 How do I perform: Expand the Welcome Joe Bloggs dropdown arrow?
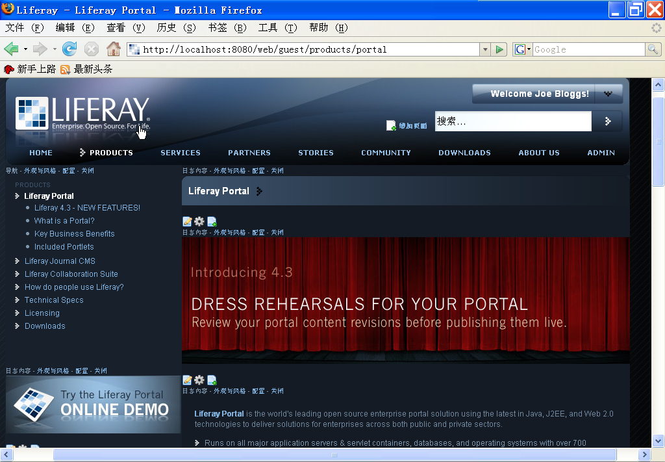point(608,94)
